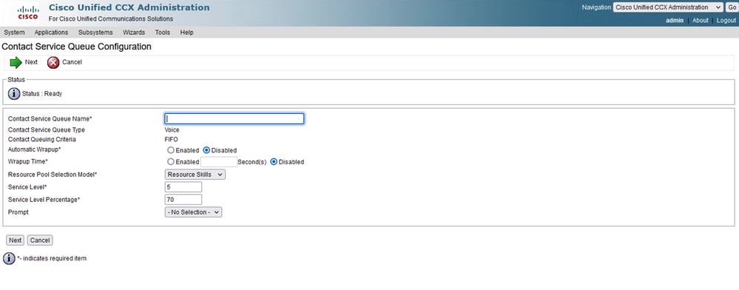Select Disabled for Wrapup Time

(x=274, y=162)
